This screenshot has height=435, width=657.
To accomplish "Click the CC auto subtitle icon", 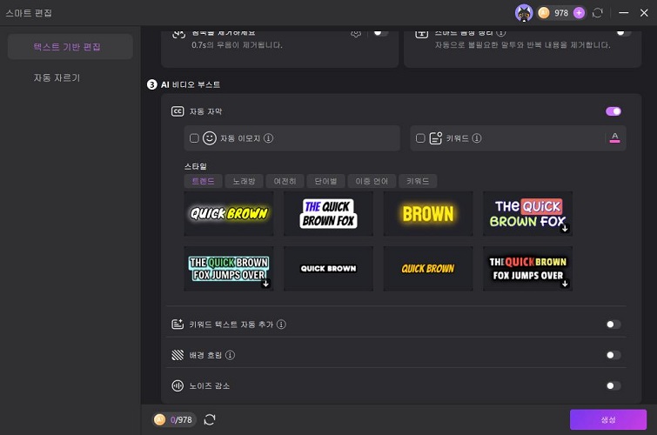I will pos(178,111).
